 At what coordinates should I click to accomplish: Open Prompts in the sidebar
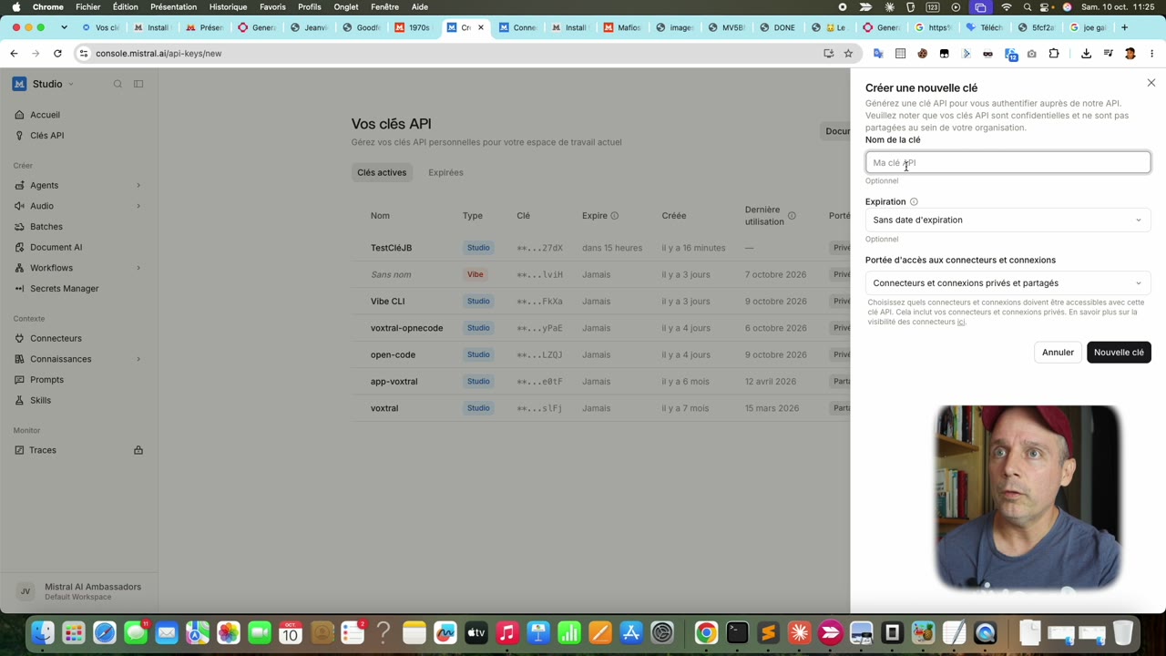click(47, 380)
